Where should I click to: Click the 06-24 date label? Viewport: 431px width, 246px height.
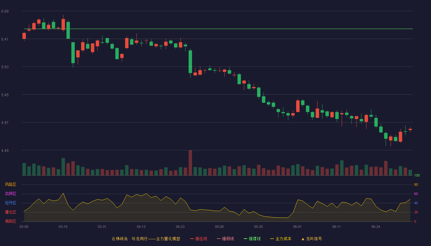pos(376,227)
